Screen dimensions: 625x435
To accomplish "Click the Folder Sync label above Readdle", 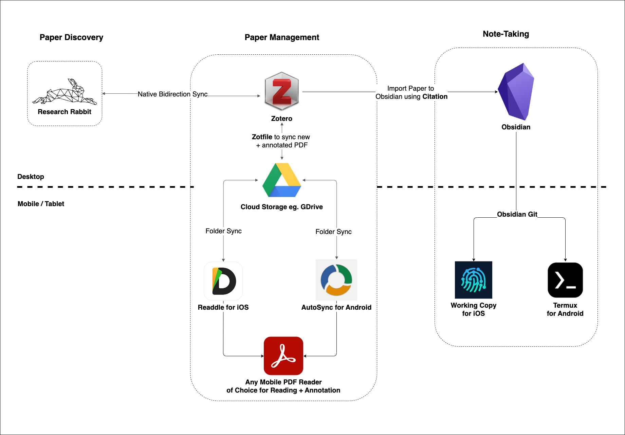I will [x=223, y=231].
